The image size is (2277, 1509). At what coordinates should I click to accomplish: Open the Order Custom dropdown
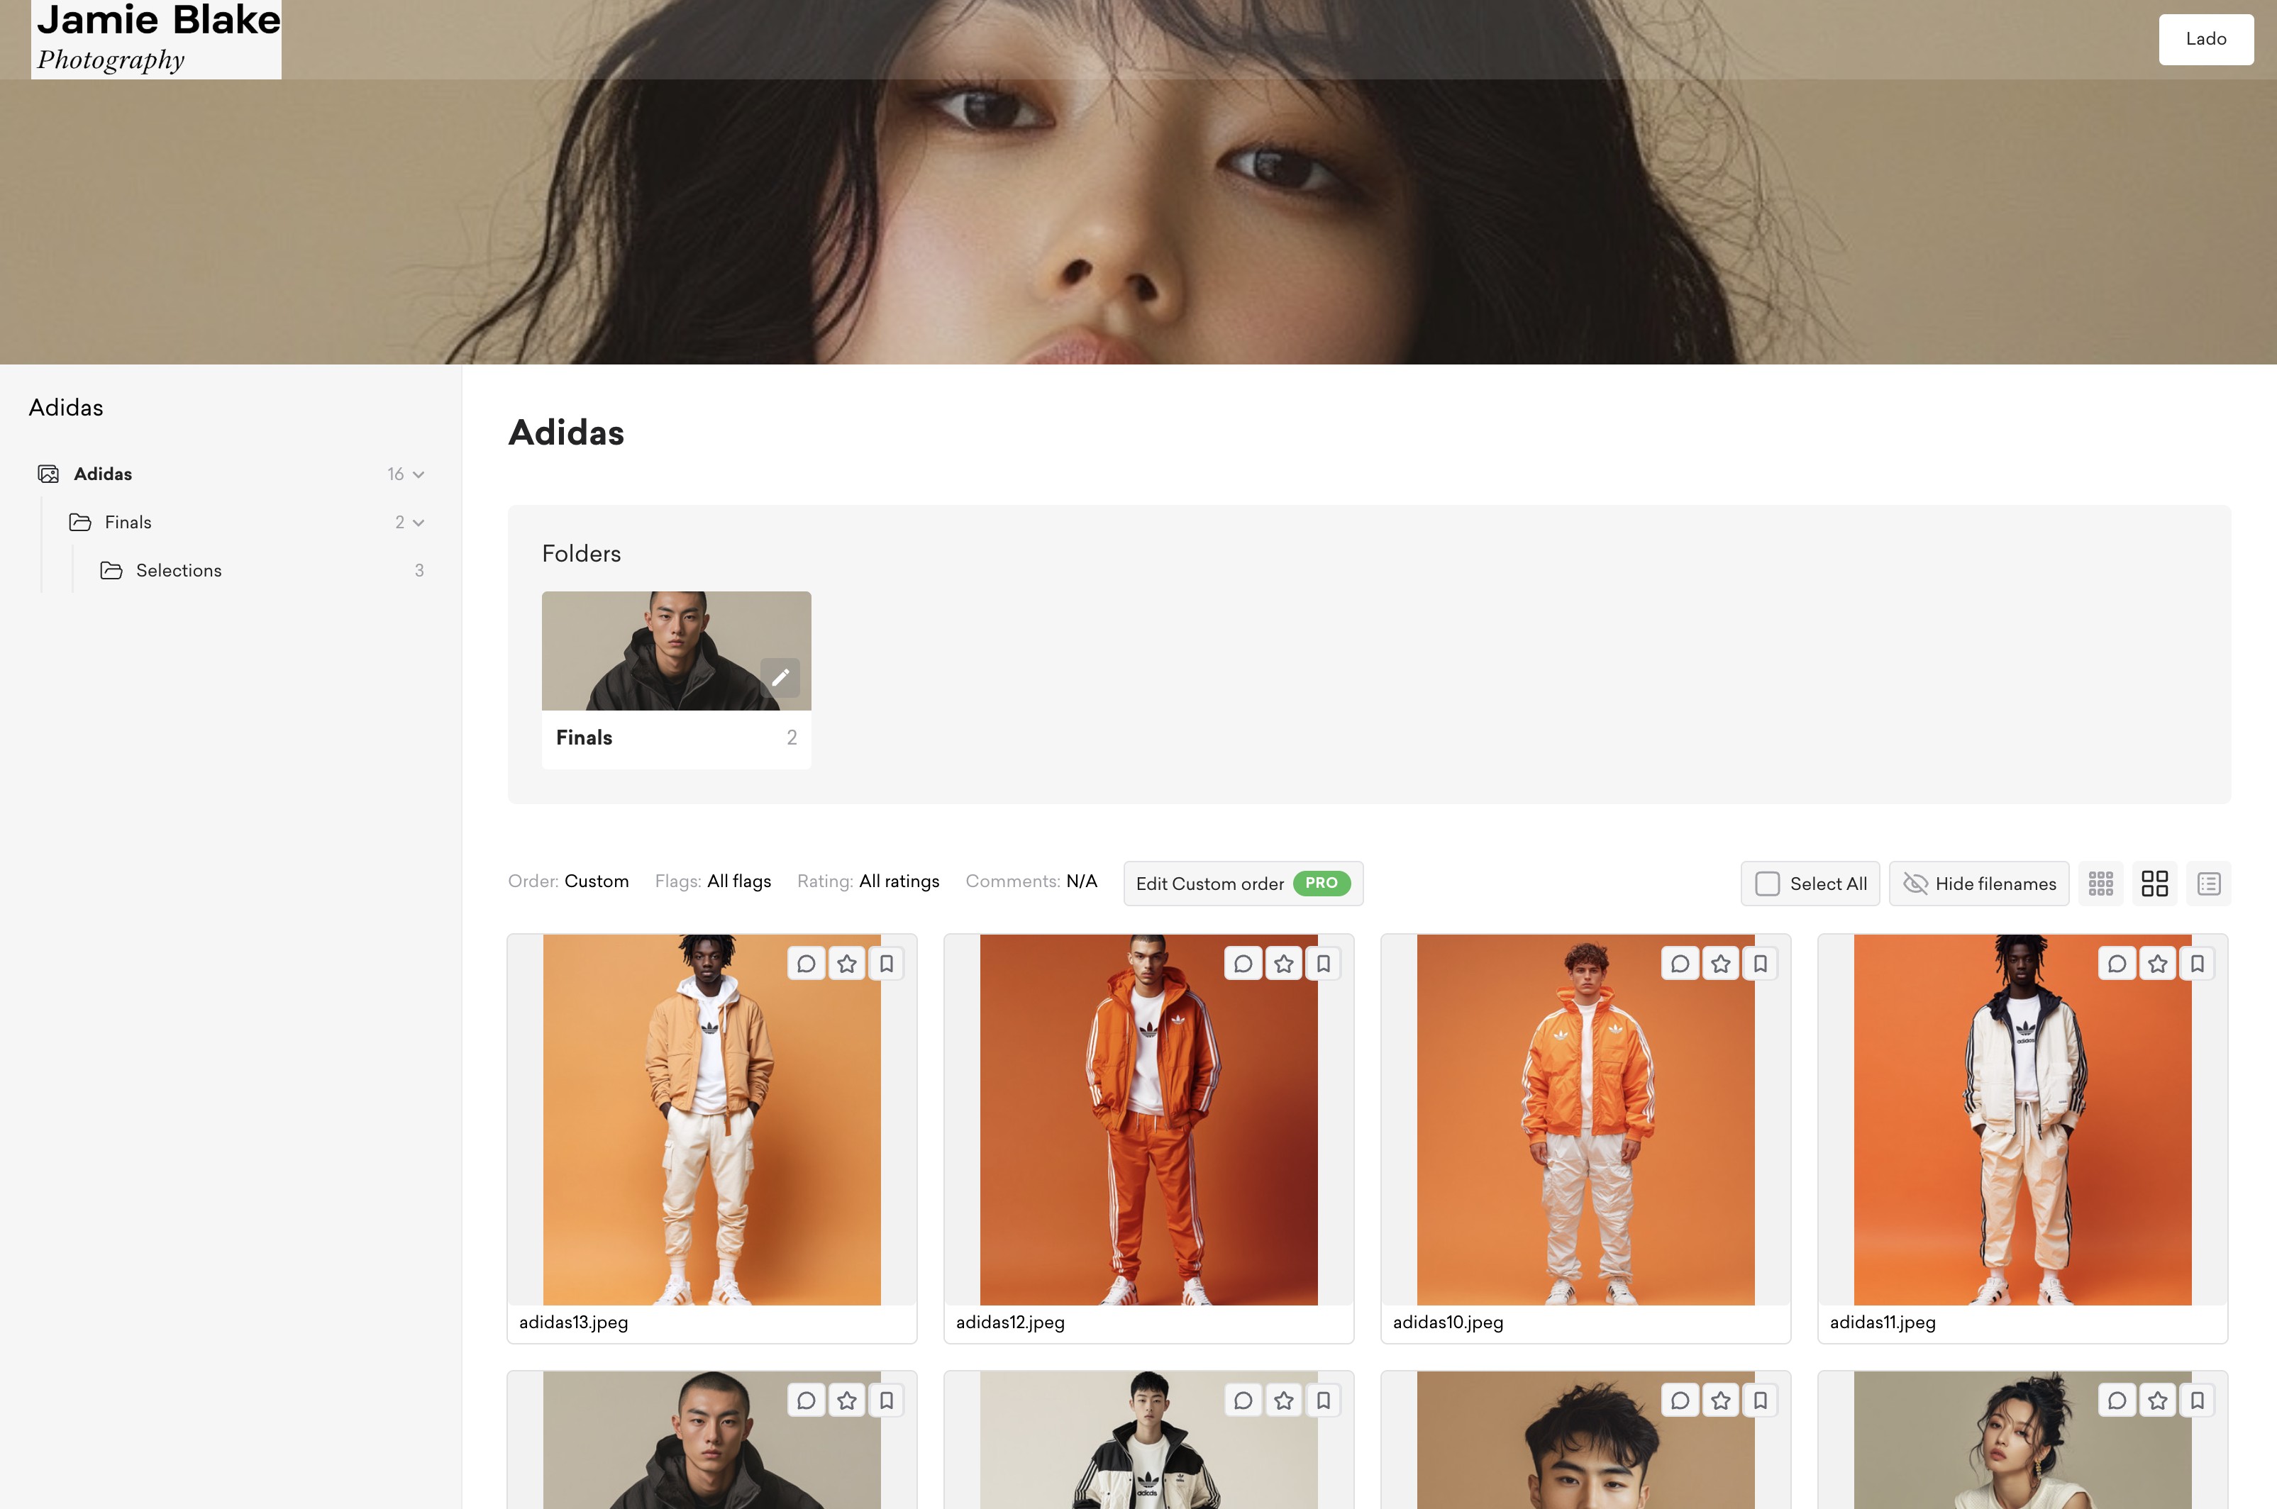(569, 881)
